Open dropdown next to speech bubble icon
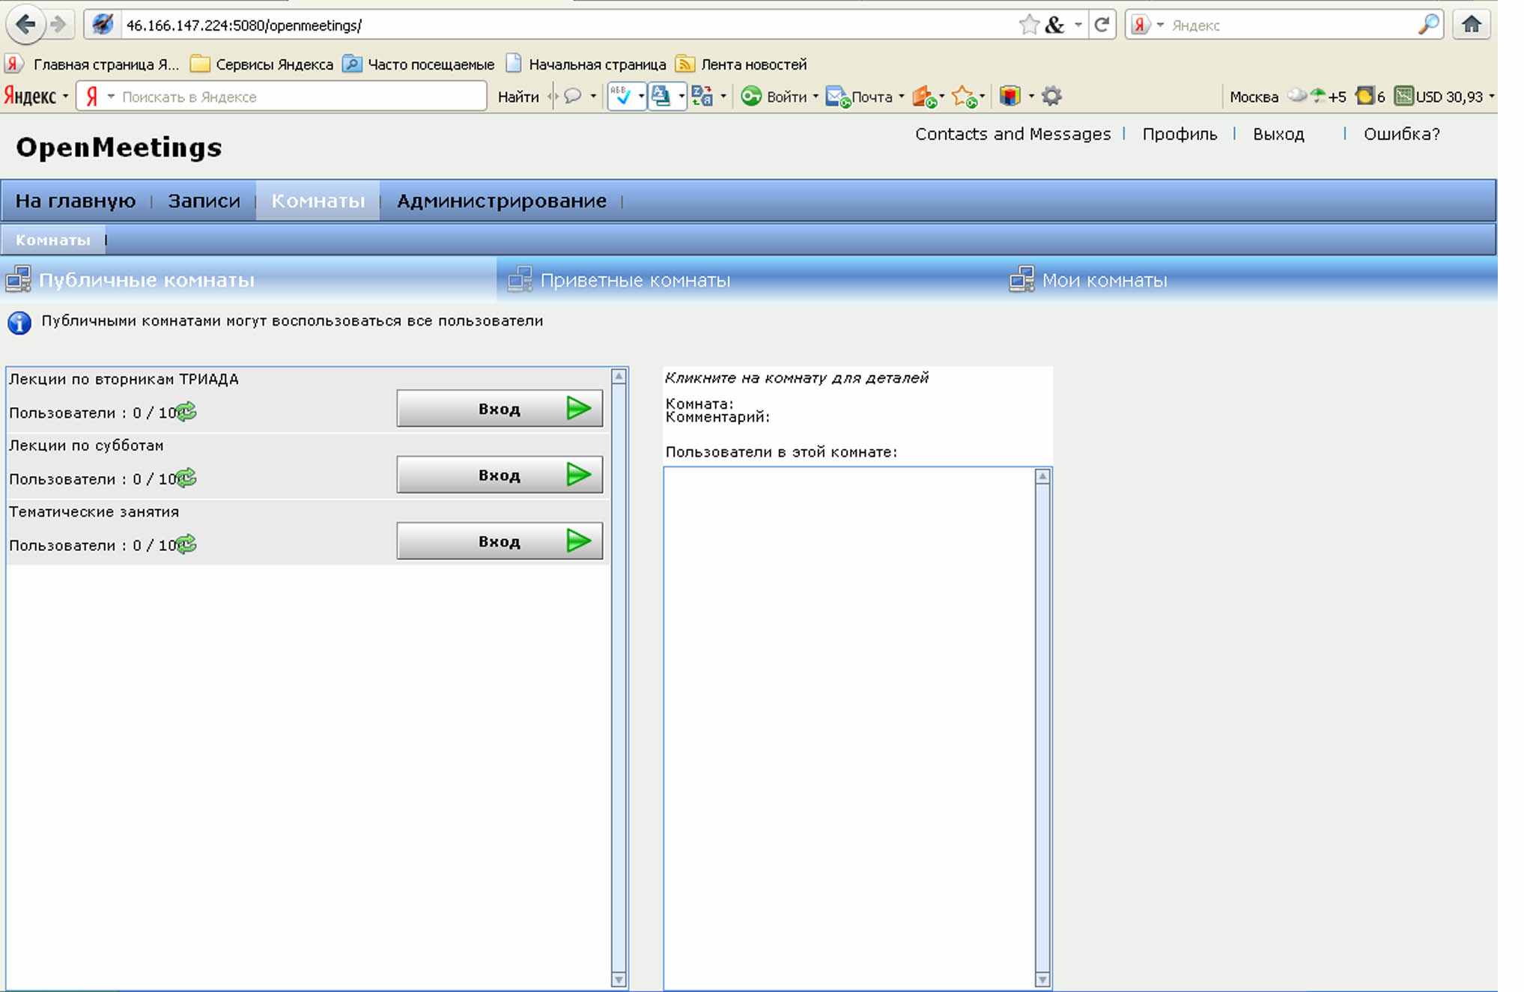The image size is (1524, 992). (593, 97)
